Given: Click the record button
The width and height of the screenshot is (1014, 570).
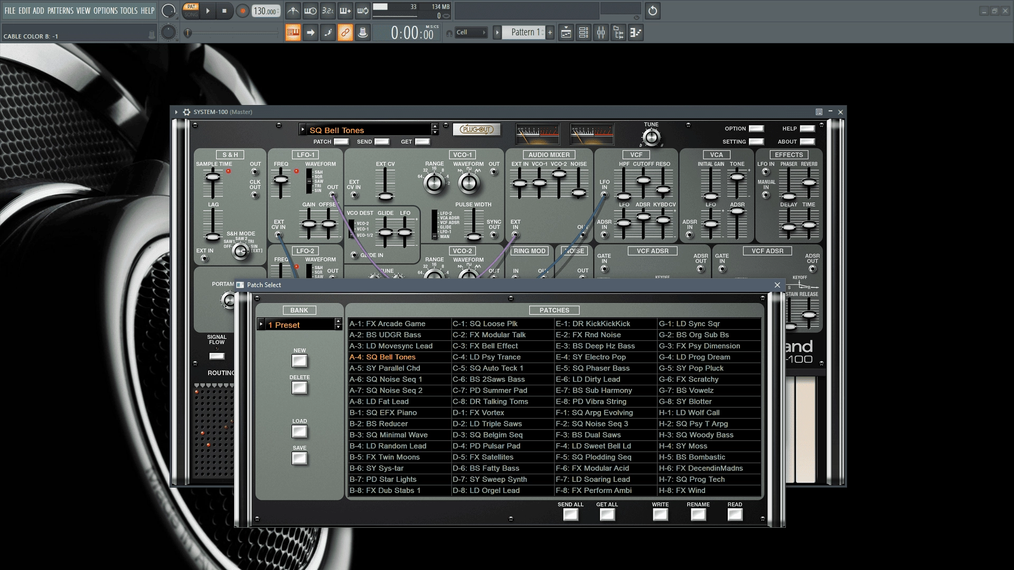Looking at the screenshot, I should point(242,11).
